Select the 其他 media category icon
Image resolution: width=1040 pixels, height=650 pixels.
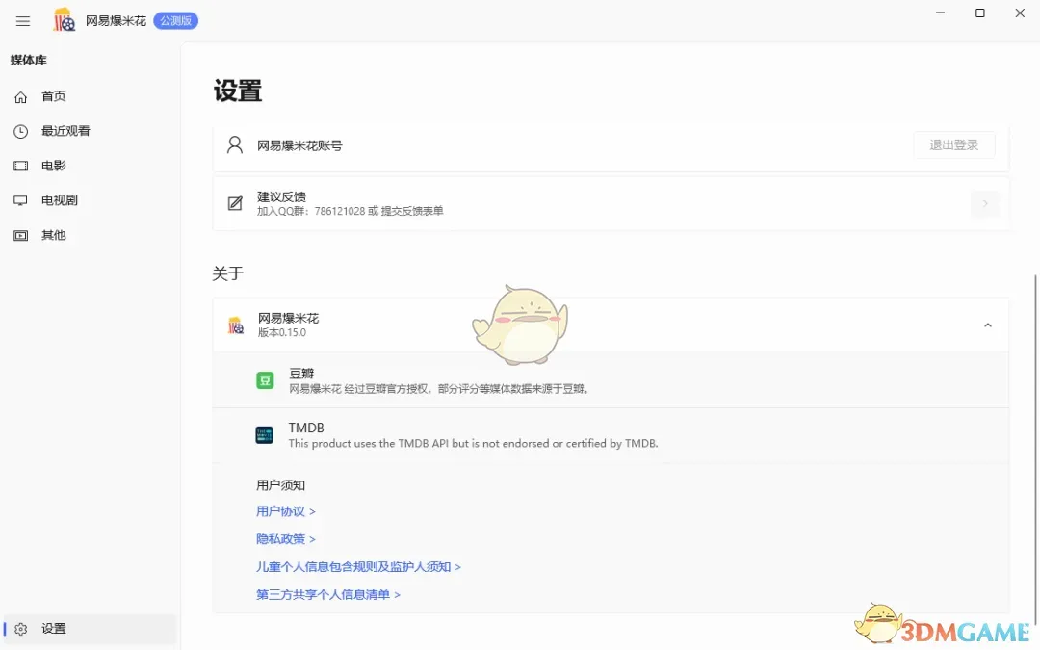click(21, 235)
